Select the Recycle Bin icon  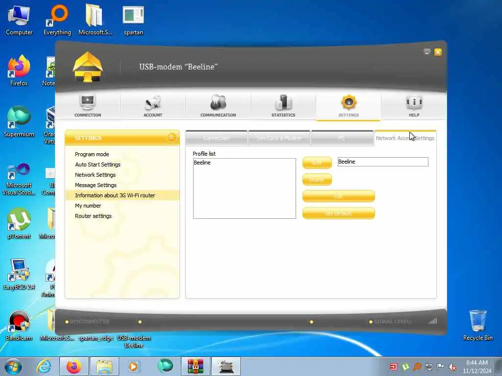click(477, 326)
